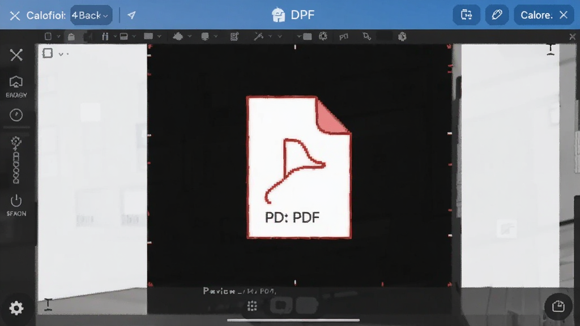Close the toolbar with the small X
This screenshot has height=326, width=580.
tap(572, 37)
